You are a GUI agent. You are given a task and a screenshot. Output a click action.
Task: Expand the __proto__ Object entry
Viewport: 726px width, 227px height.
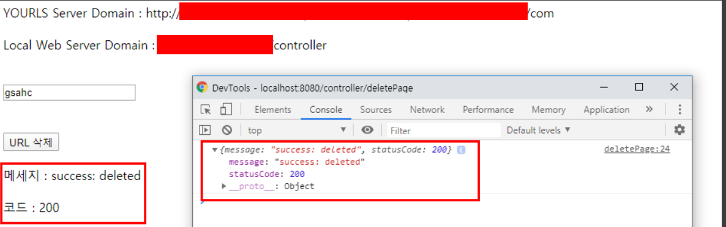pyautogui.click(x=225, y=186)
